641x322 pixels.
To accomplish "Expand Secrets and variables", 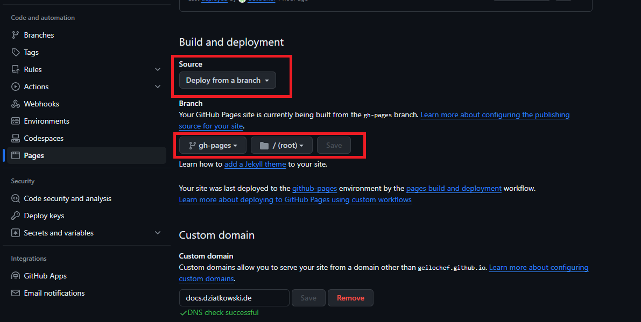I will [x=158, y=233].
